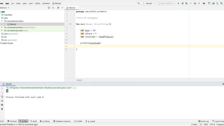
Task: Open Project Structure icon in toolbar
Action: pos(204,3)
